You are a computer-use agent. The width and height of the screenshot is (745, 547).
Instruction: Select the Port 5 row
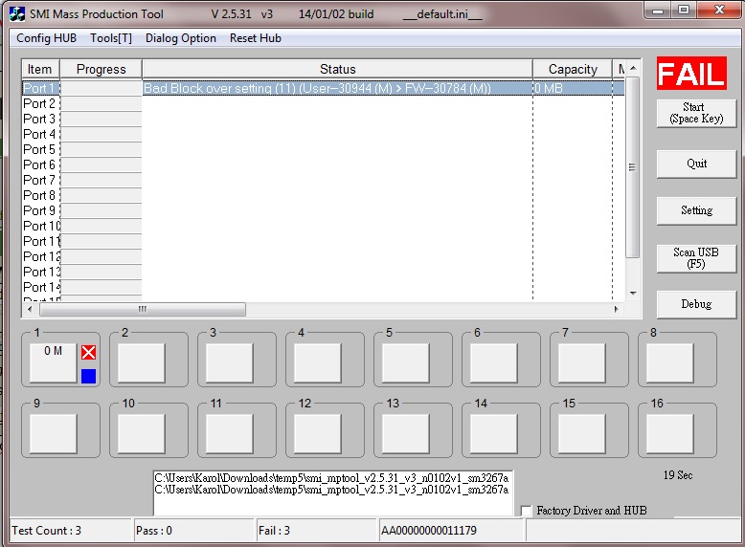tap(323, 149)
